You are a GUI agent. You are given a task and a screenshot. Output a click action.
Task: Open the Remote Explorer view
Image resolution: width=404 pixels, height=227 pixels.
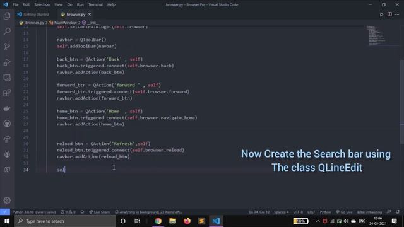[x=7, y=78]
